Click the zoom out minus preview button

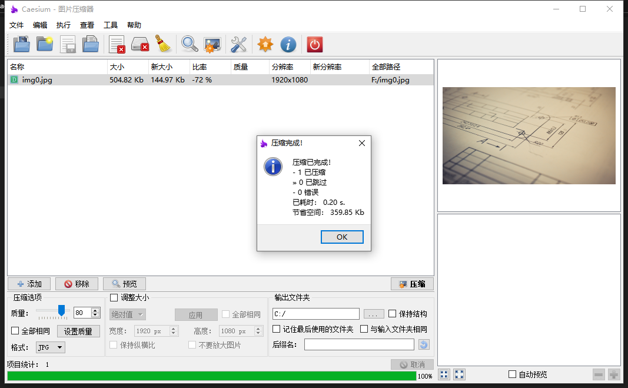click(x=599, y=374)
